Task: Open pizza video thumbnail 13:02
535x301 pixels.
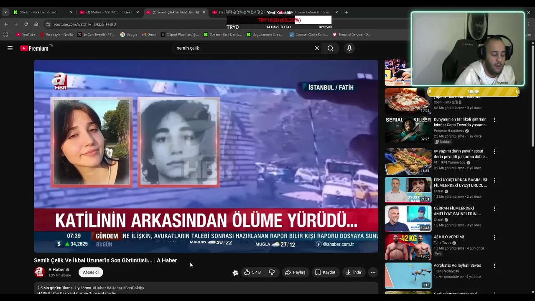Action: pos(408,101)
